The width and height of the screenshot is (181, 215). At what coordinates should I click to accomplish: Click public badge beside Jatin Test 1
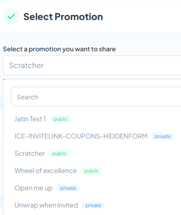(x=61, y=119)
